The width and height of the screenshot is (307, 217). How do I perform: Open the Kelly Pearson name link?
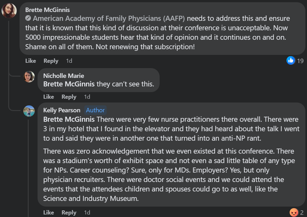(62, 110)
